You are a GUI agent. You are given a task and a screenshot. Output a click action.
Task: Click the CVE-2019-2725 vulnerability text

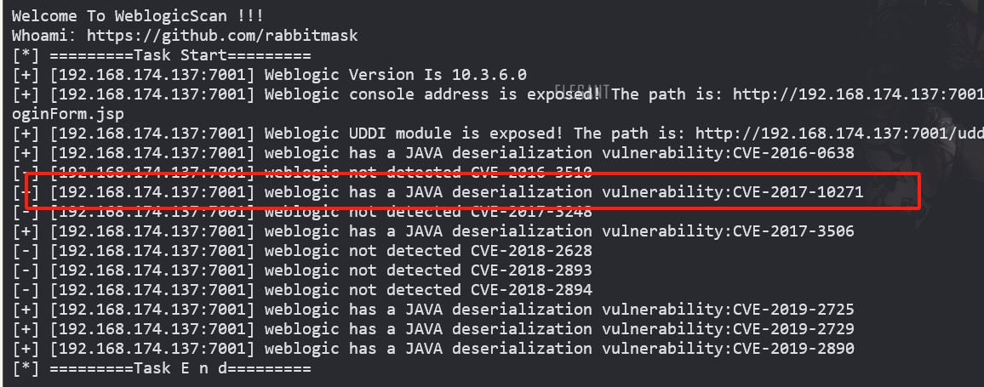click(793, 310)
